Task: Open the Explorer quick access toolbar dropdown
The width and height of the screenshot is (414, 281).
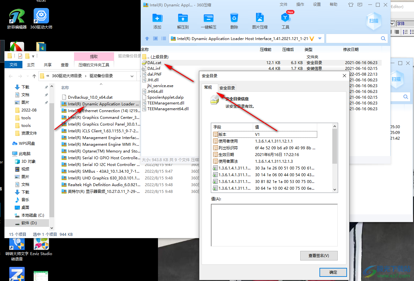Action: tap(33, 56)
